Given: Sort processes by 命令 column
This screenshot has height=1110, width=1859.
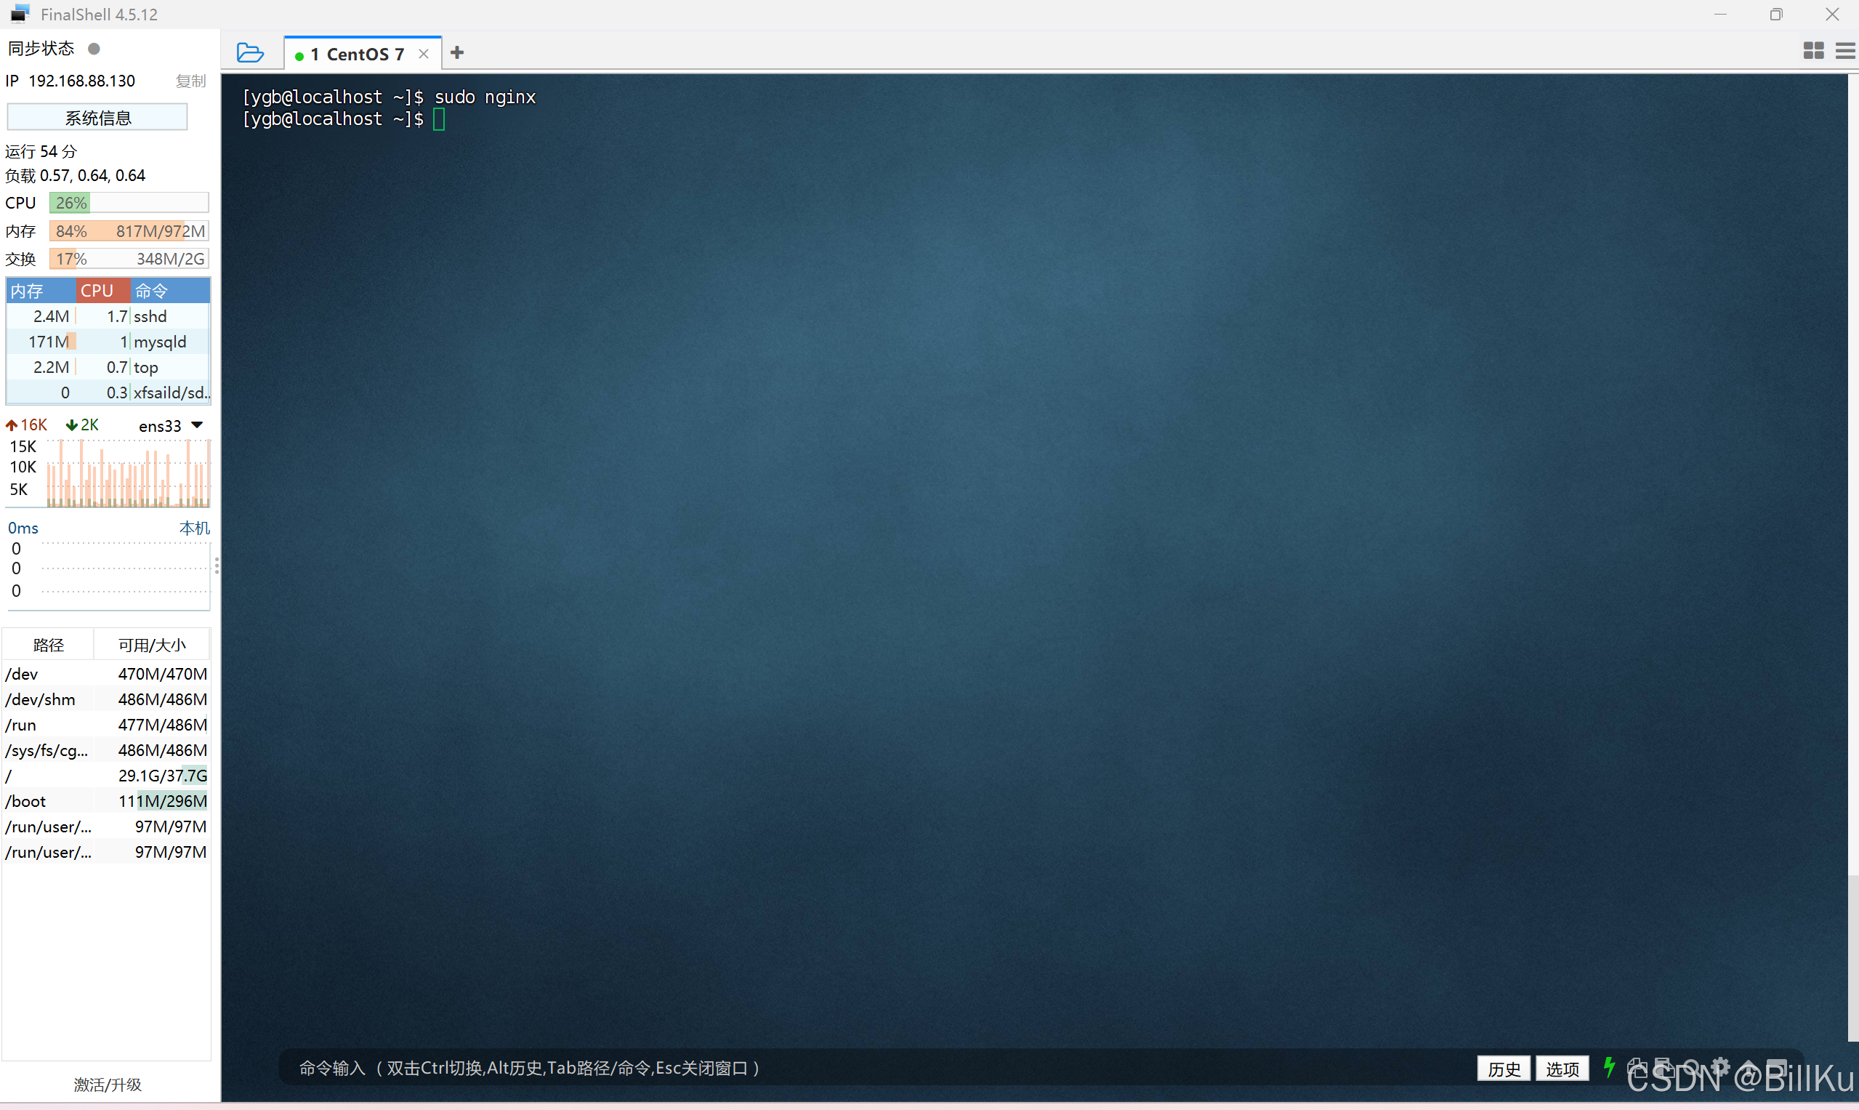Looking at the screenshot, I should point(170,290).
